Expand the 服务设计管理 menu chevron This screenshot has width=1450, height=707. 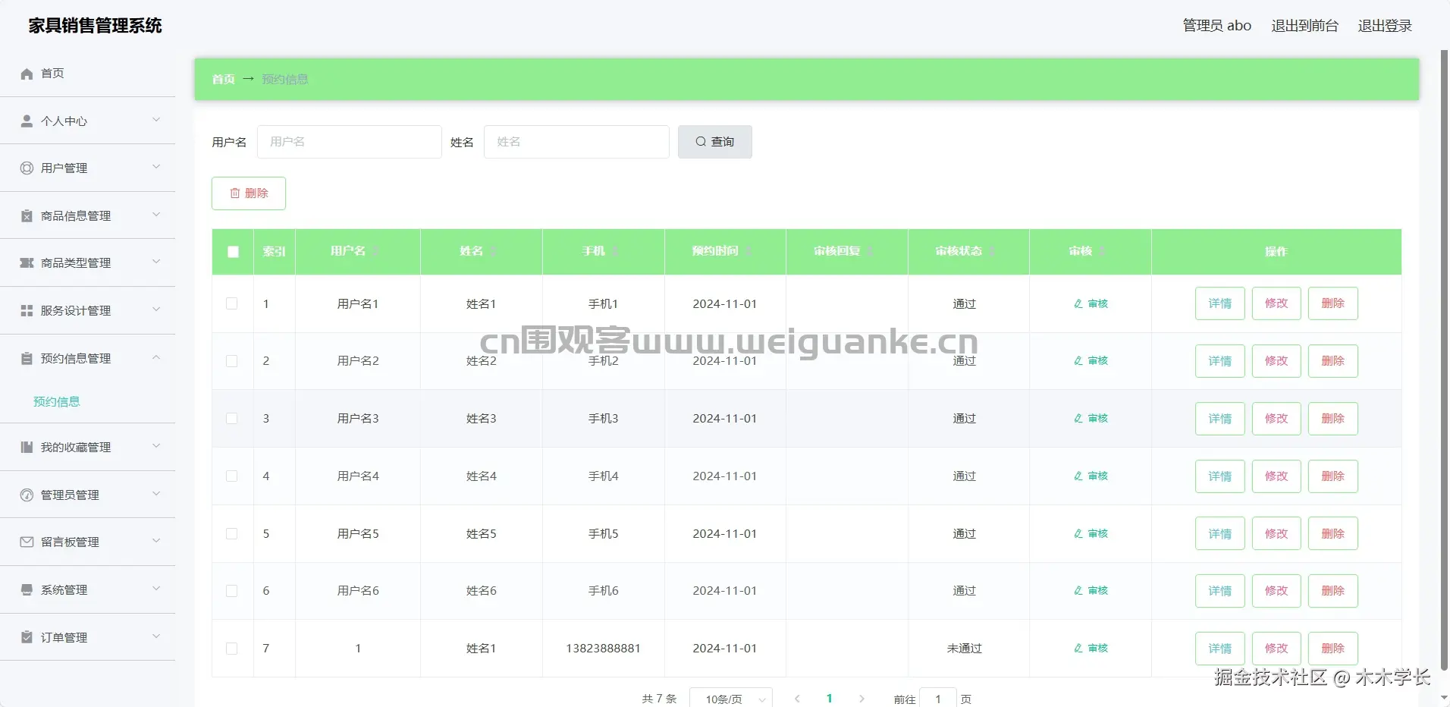coord(156,310)
